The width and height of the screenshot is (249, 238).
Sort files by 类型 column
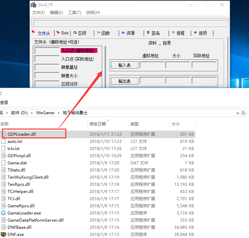[x=135, y=124]
